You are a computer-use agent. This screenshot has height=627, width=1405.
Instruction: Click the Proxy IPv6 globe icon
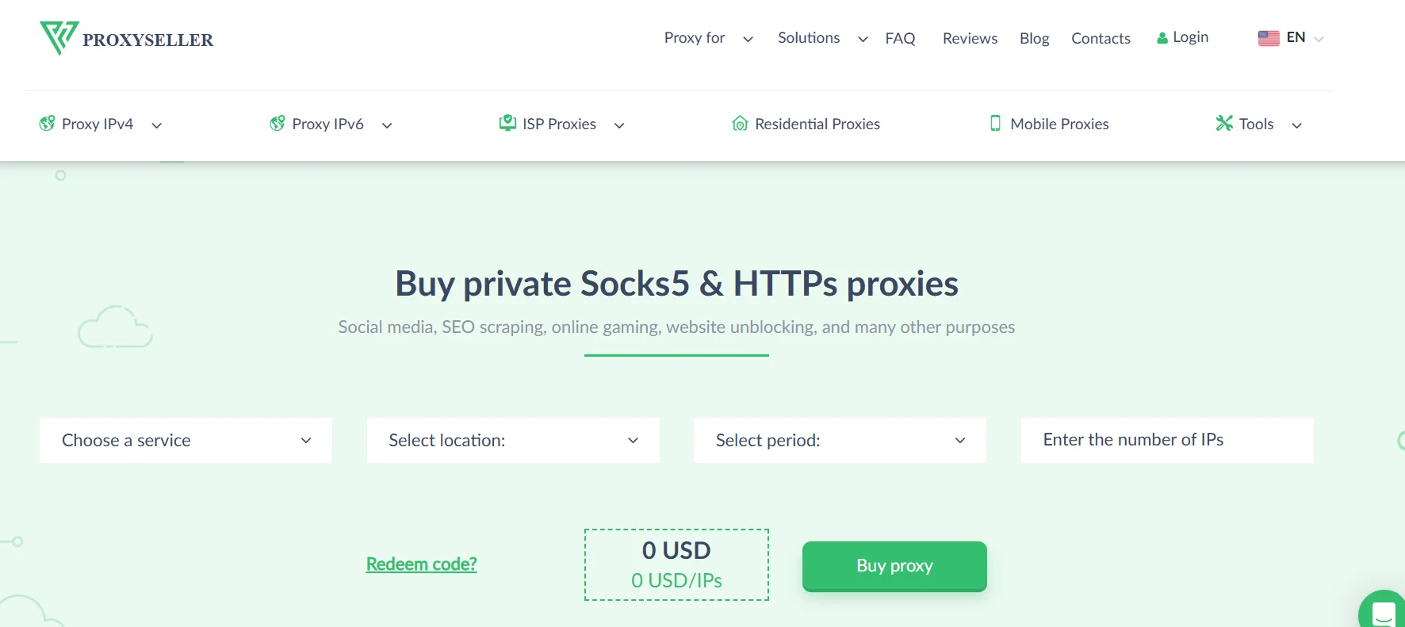pyautogui.click(x=277, y=124)
